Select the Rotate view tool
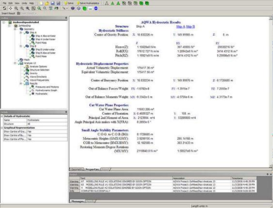Image resolution: width=273 pixels, height=208 pixels. click(x=5, y=8)
